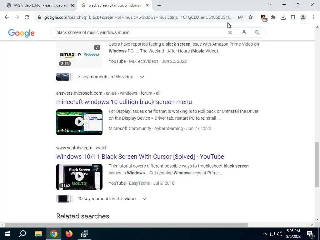Close the black screen search tab
The image size is (320, 240).
pyautogui.click(x=147, y=6)
